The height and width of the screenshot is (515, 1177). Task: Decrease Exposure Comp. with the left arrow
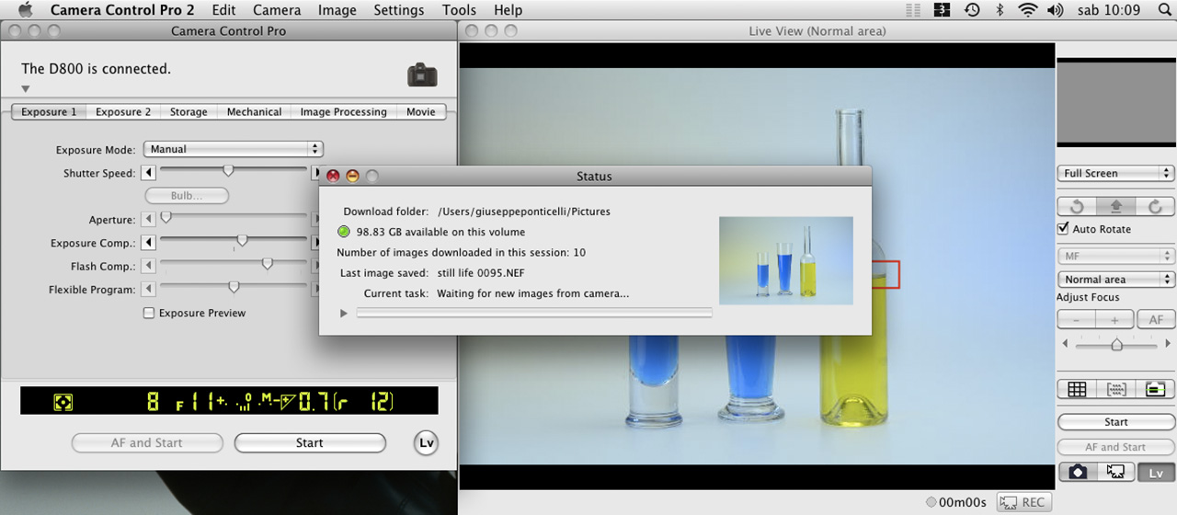(148, 242)
